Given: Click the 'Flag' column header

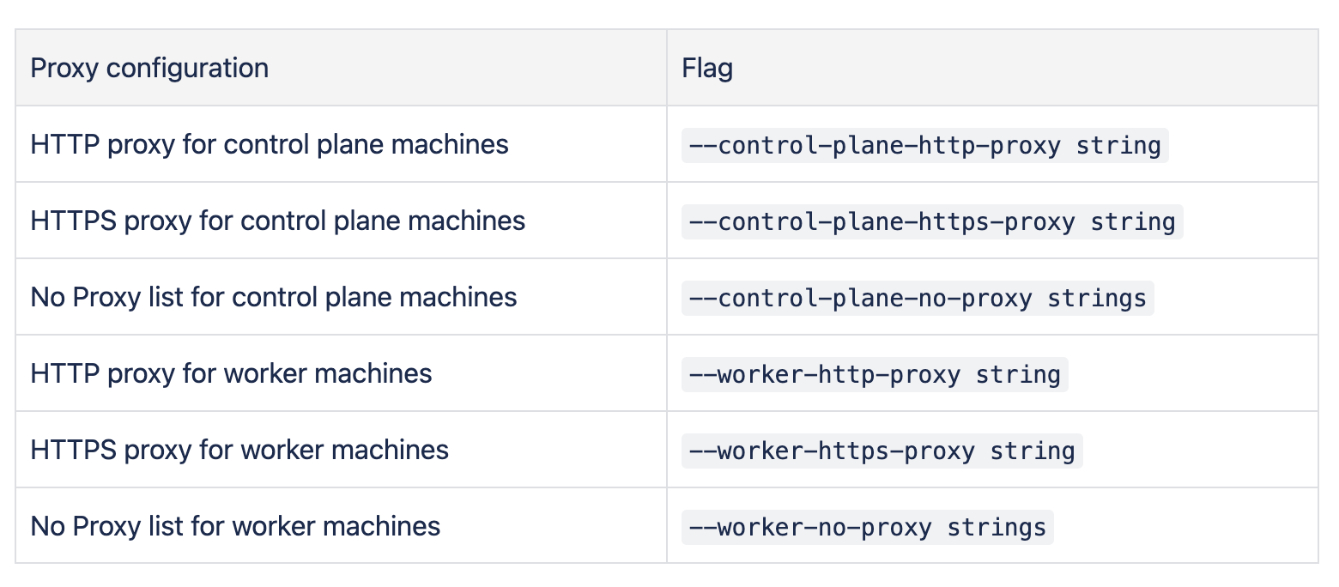Looking at the screenshot, I should [707, 68].
